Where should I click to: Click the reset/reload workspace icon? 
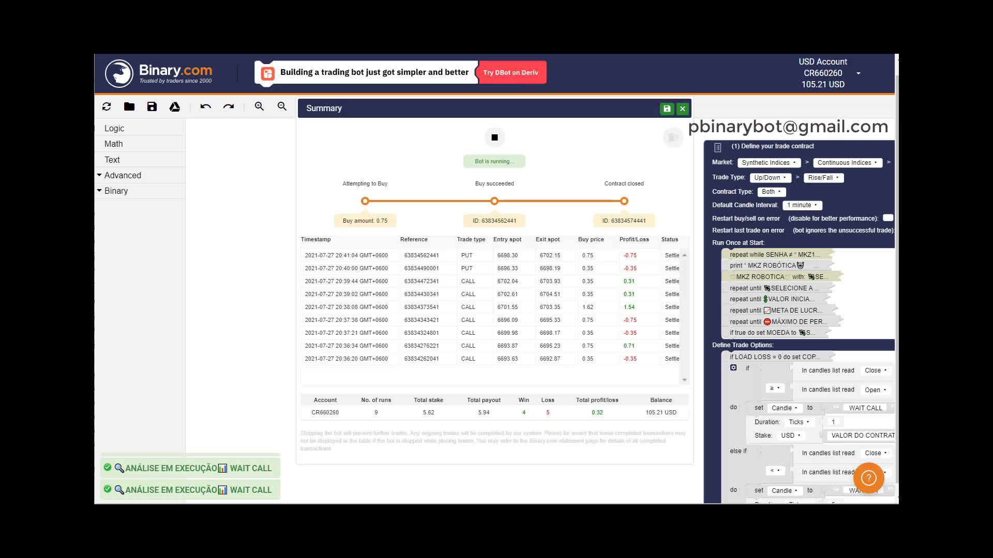pos(107,106)
